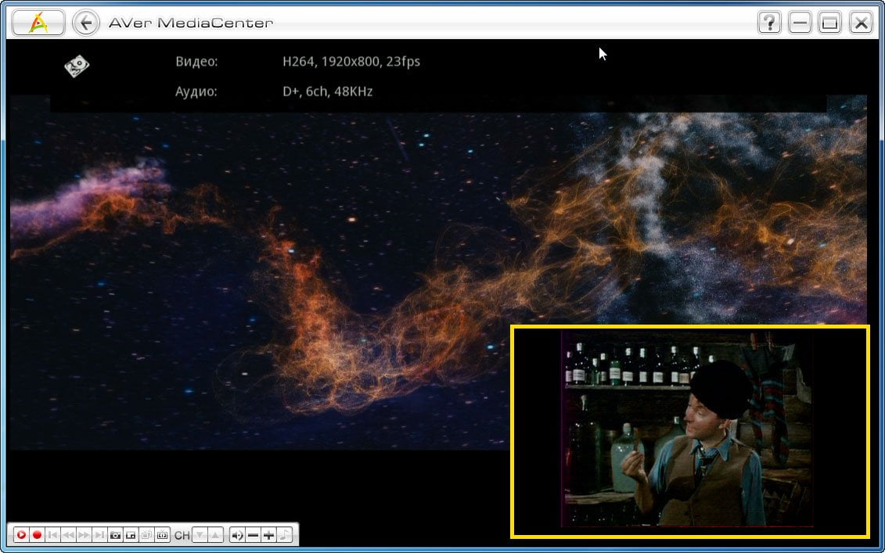The width and height of the screenshot is (885, 553).
Task: Open help with the question mark button
Action: (769, 23)
